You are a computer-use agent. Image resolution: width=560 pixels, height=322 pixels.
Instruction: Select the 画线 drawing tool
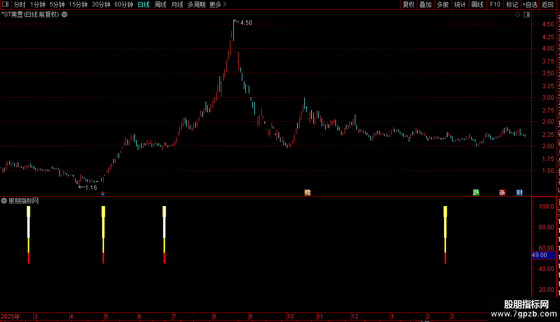[x=478, y=4]
